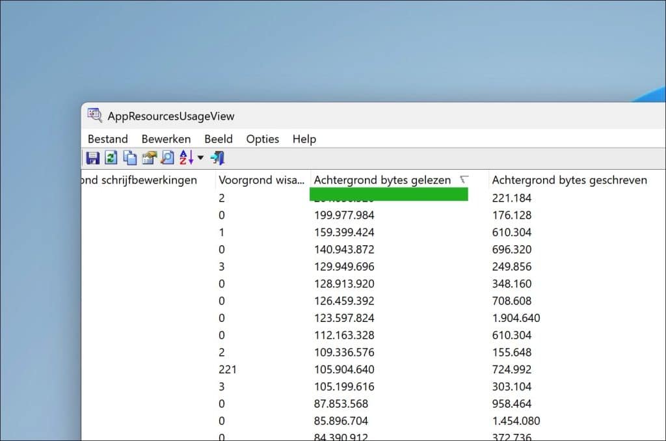Click the value 129.949.696
Image resolution: width=666 pixels, height=441 pixels.
coord(344,267)
